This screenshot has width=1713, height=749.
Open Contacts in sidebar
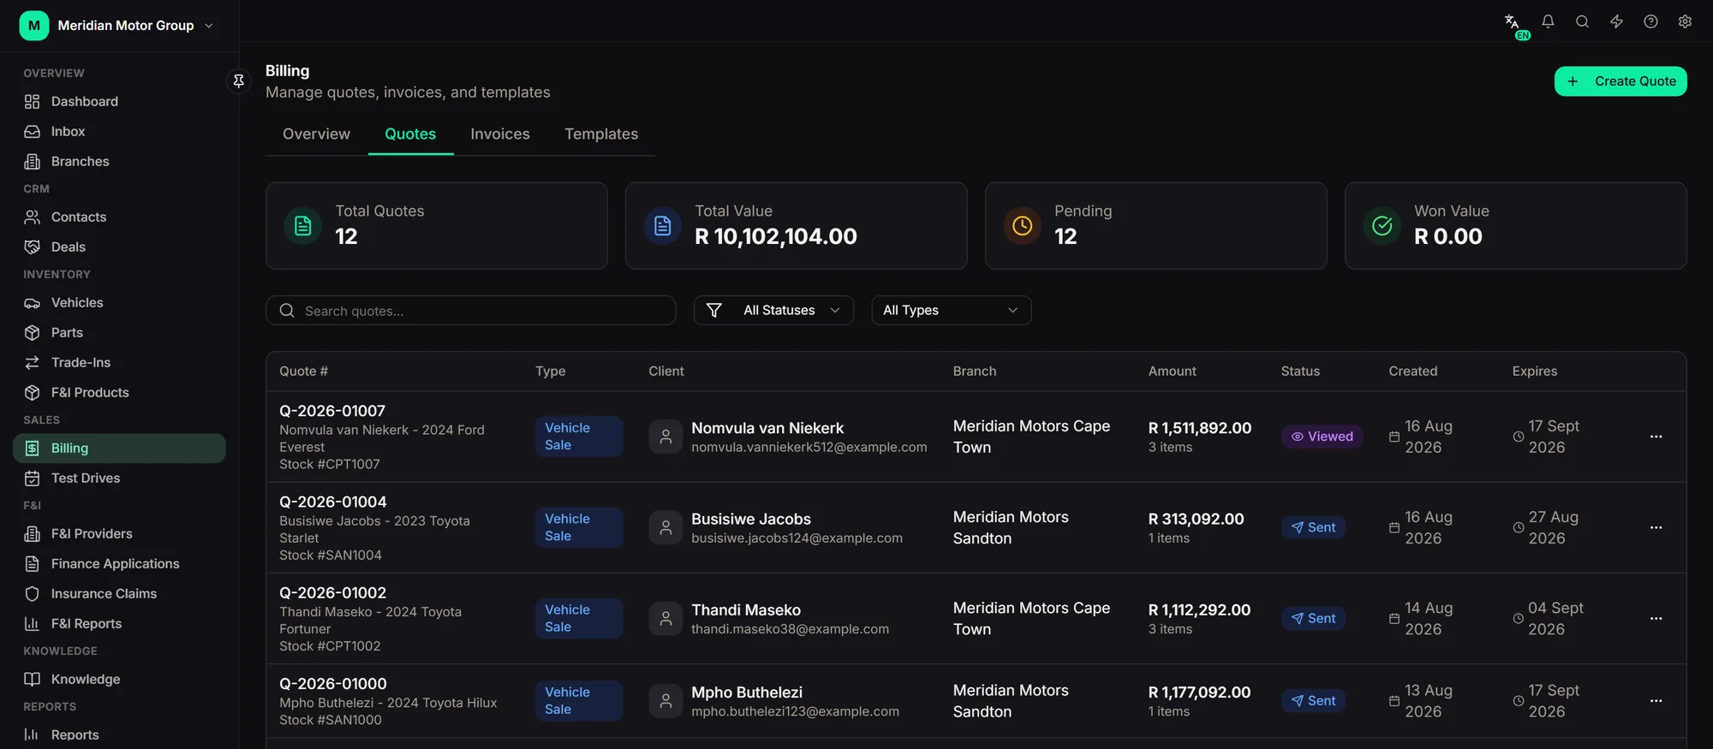coord(119,217)
